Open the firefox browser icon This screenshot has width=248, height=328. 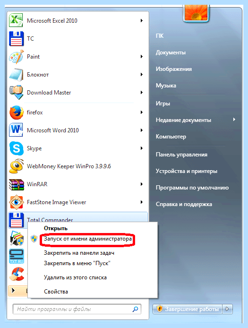click(x=17, y=112)
